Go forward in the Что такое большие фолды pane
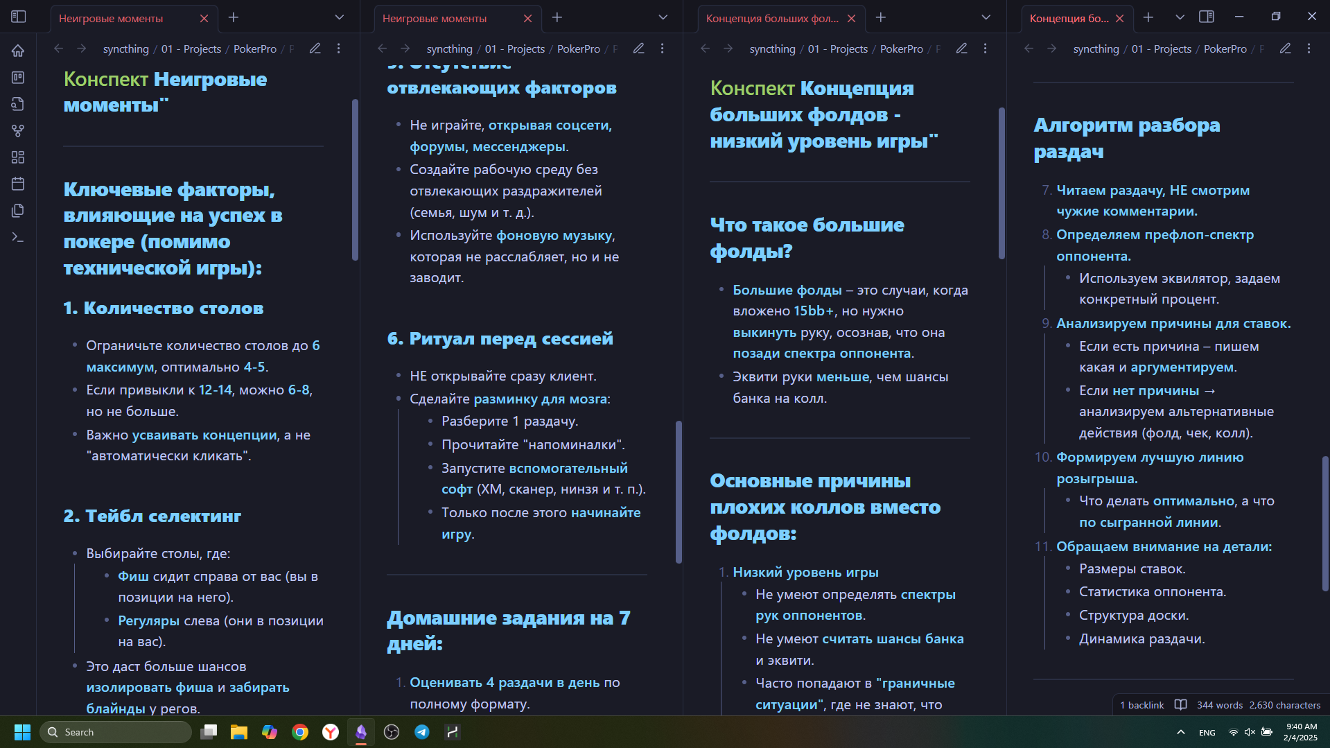The image size is (1330, 748). tap(728, 49)
